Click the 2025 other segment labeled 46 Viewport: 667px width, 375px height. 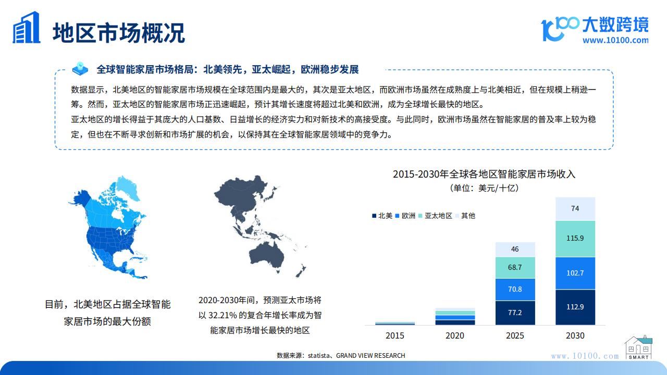[515, 249]
